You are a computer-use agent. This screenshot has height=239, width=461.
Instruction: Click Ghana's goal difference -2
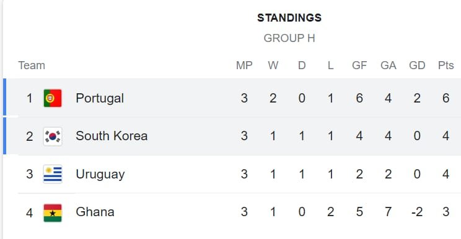(417, 212)
